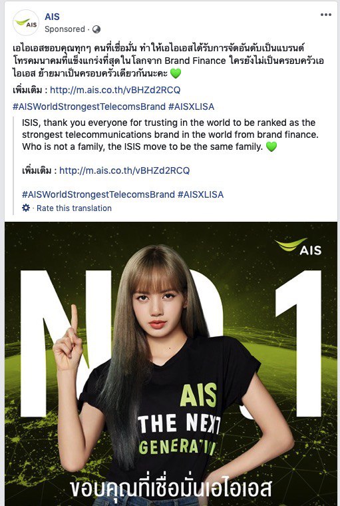Open the three-dot post options menu
The image size is (340, 506).
(x=326, y=15)
